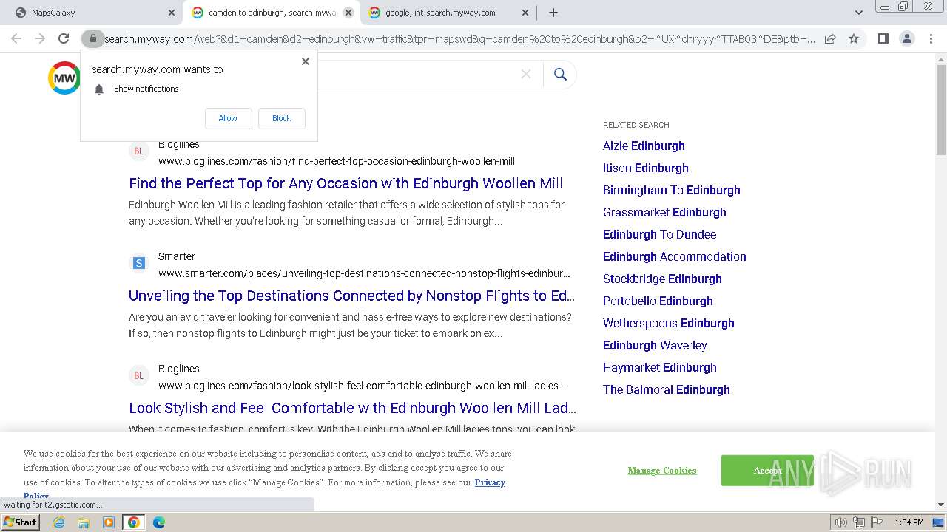Viewport: 947px width, 532px height.
Task: Close the camden to edinburgh tab
Action: (348, 13)
